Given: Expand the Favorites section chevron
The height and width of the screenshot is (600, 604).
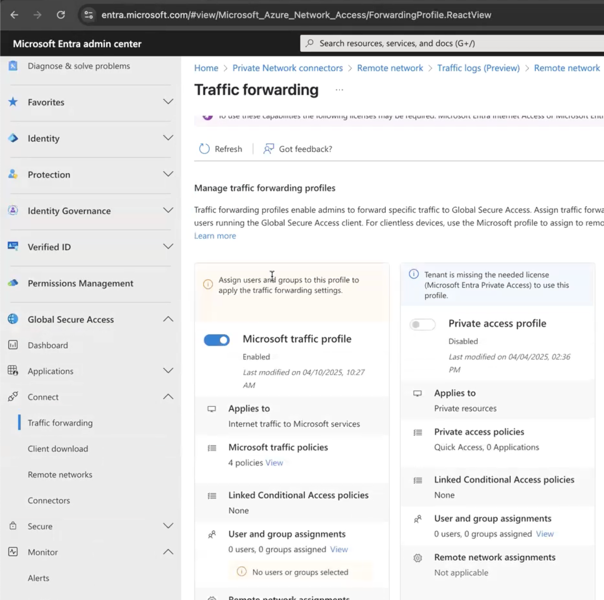Looking at the screenshot, I should click(x=168, y=102).
